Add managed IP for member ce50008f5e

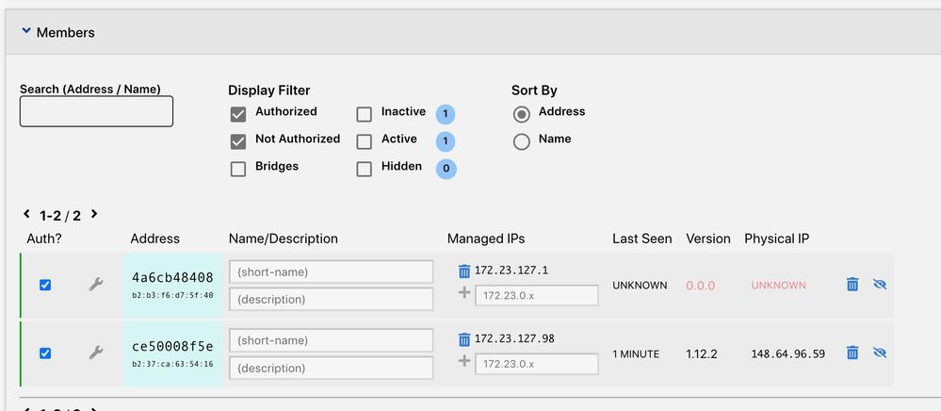click(463, 362)
